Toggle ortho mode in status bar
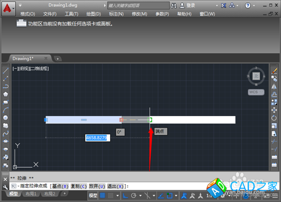 point(125,196)
